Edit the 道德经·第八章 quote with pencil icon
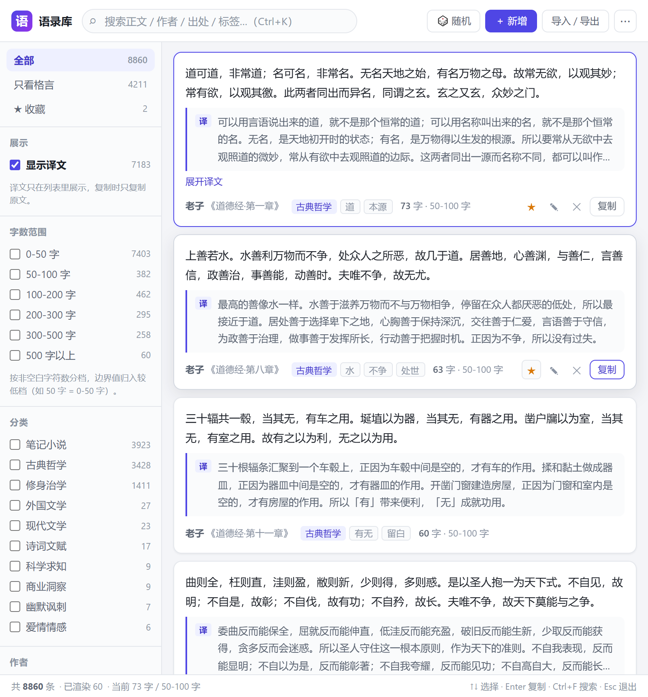 point(554,370)
